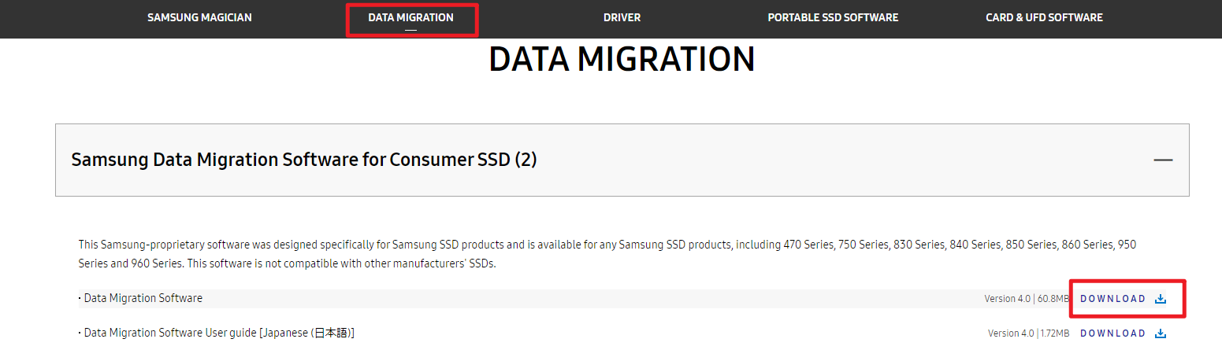Click the download arrow icon for the User guide
Screen dimensions: 1222x361
click(1160, 333)
